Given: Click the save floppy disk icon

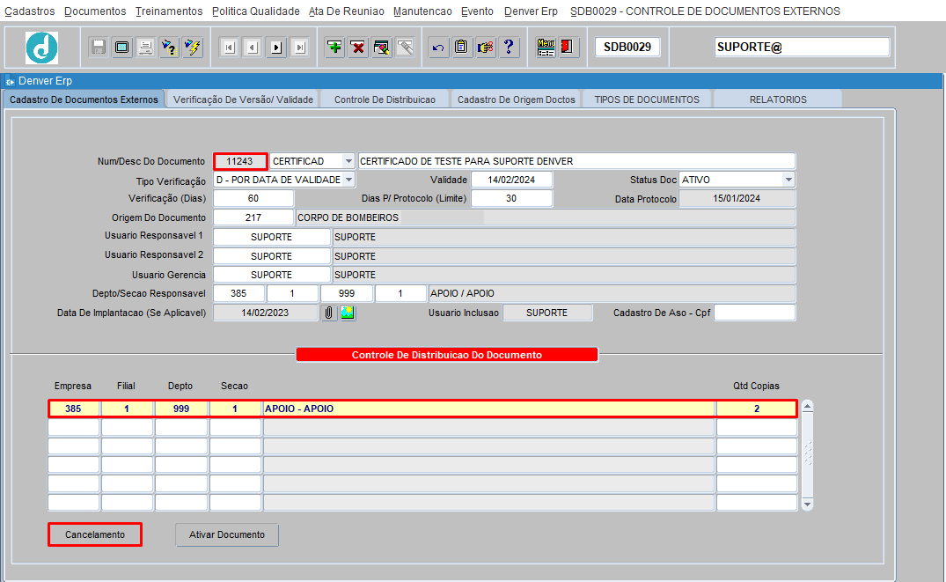Looking at the screenshot, I should [x=99, y=47].
